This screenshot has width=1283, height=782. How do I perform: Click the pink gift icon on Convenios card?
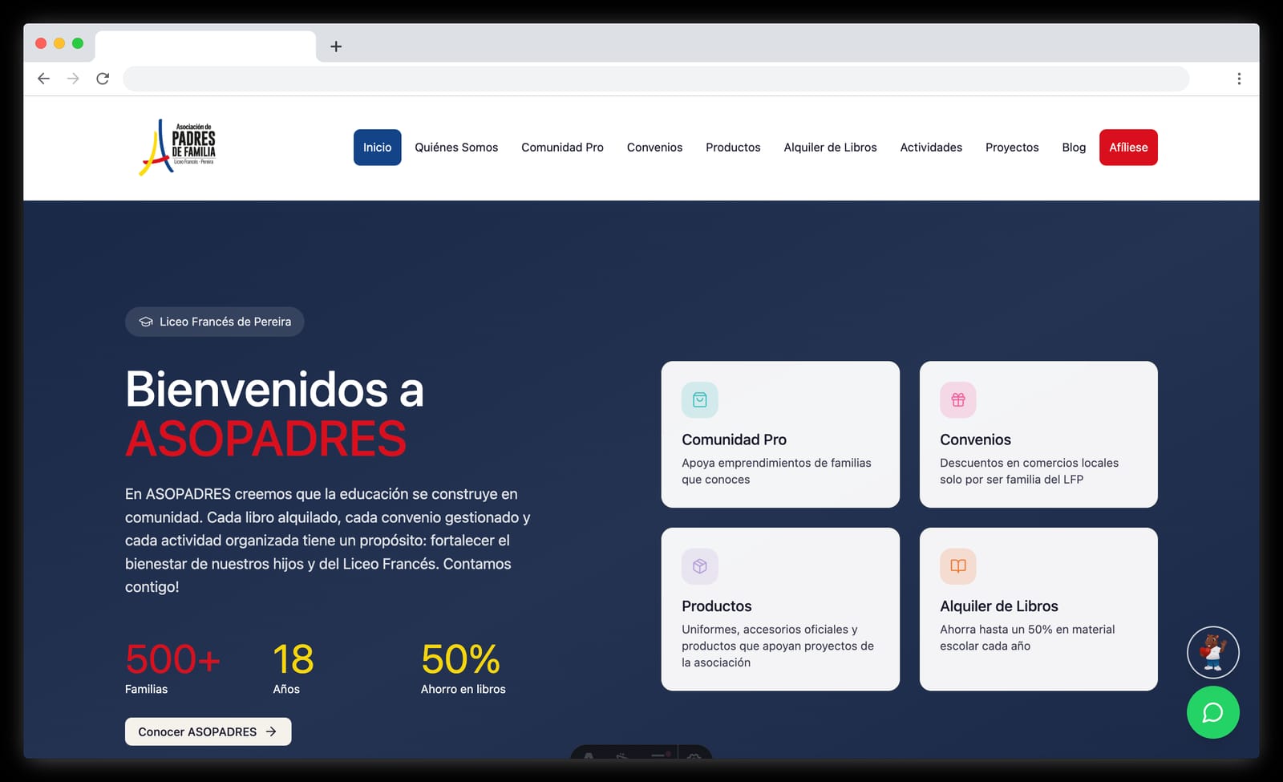pos(957,399)
